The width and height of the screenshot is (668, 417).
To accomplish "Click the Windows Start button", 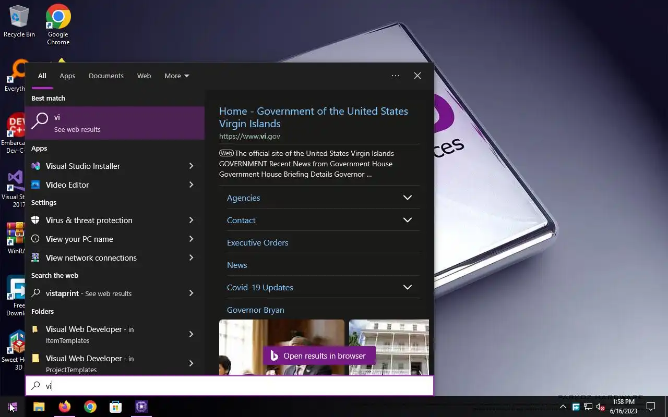I will [13, 407].
